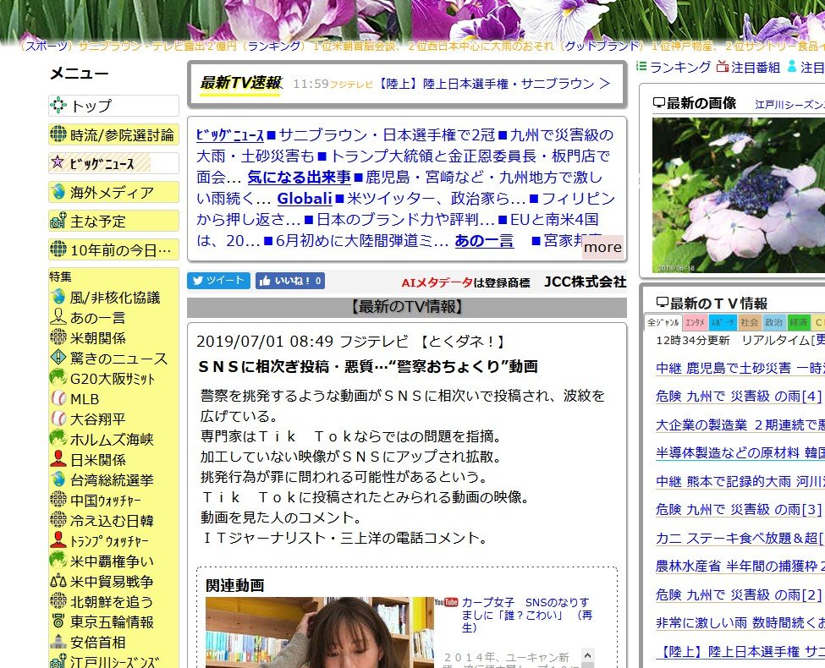Open the latest TV flash headline arrow
The image size is (825, 668).
coord(605,83)
